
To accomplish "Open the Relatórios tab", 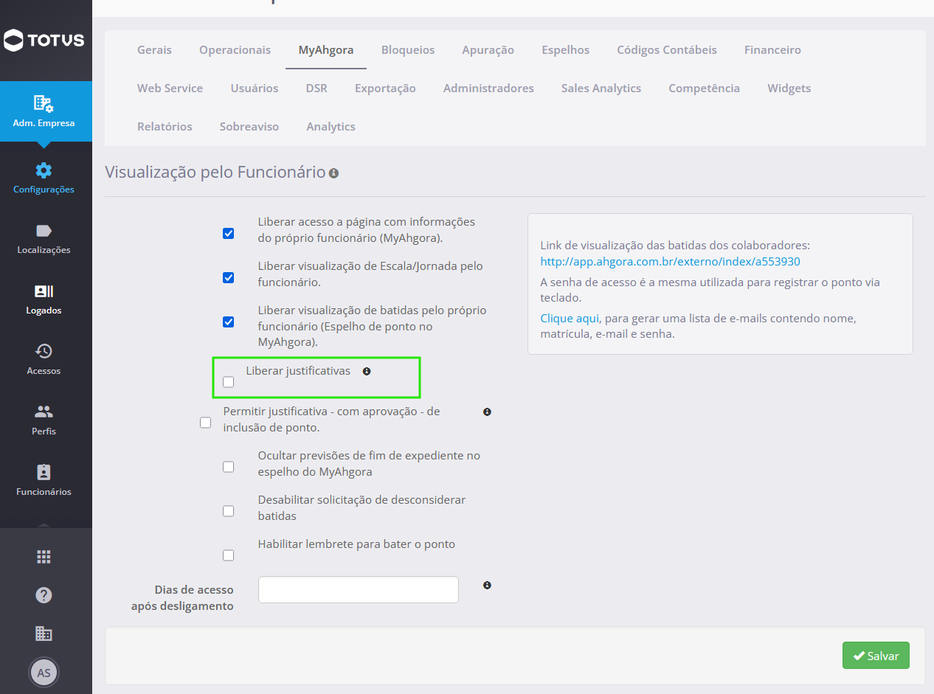I will pyautogui.click(x=165, y=127).
